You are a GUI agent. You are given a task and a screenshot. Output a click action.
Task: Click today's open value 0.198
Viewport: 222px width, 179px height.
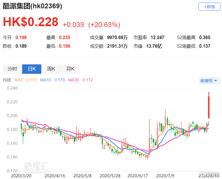(21, 38)
